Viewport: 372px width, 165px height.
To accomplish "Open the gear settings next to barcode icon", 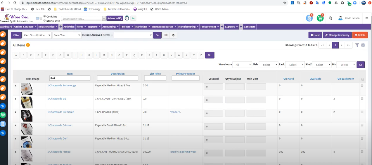I will tap(173, 35).
